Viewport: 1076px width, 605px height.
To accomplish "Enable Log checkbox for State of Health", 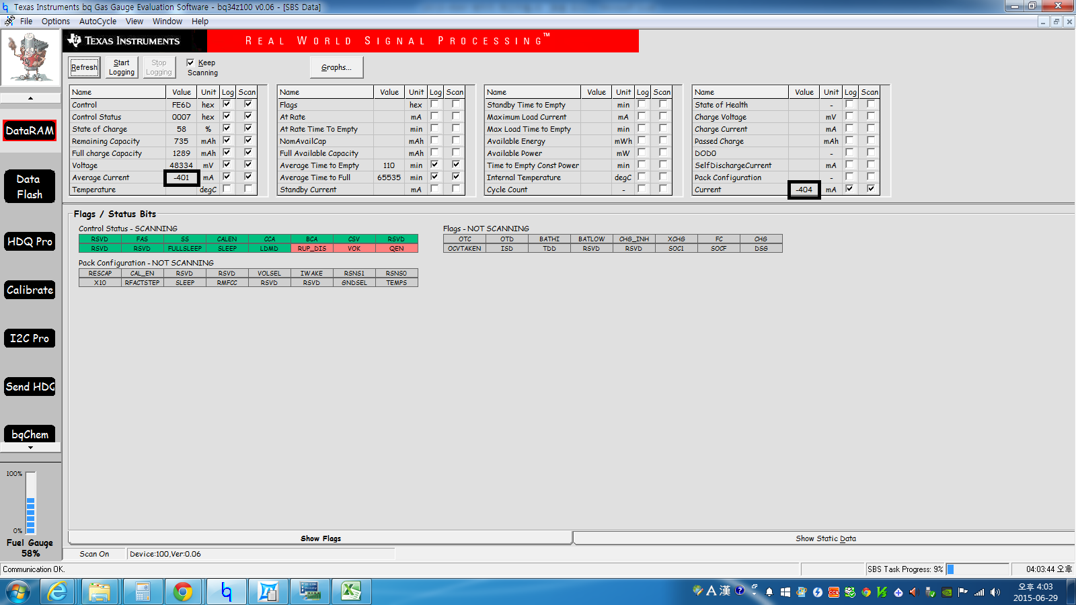I will tap(849, 104).
